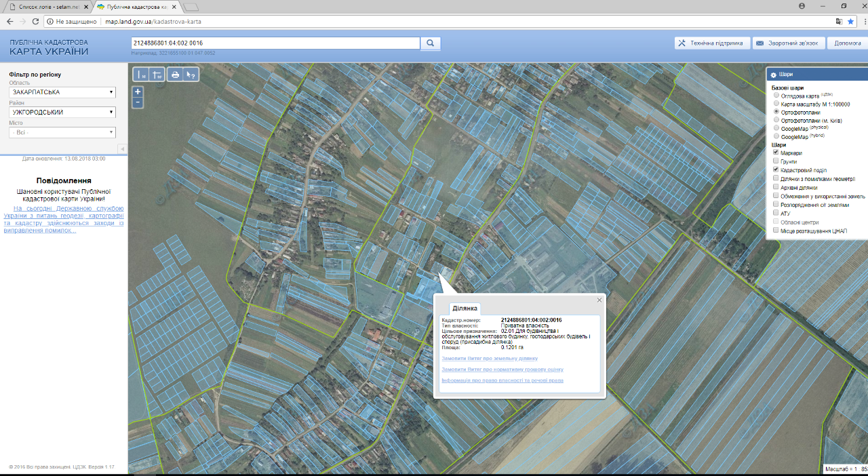Image resolution: width=868 pixels, height=476 pixels.
Task: Select Оглядова карта base layer
Action: pyautogui.click(x=776, y=96)
